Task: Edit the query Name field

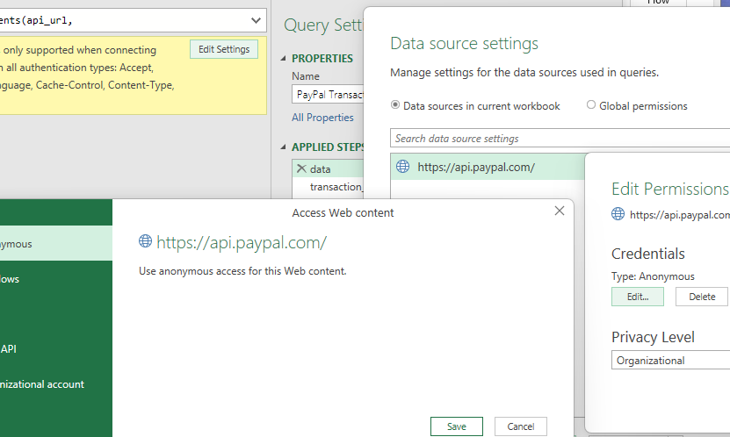Action: click(x=328, y=95)
